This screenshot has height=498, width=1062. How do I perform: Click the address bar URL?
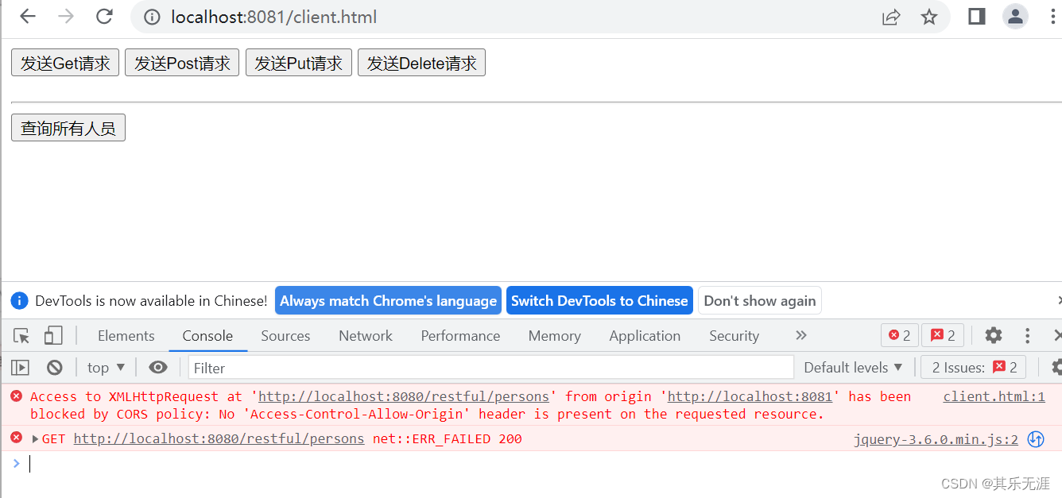coord(273,17)
